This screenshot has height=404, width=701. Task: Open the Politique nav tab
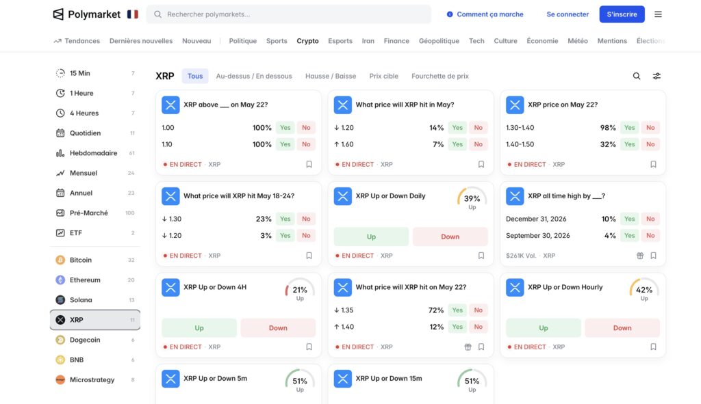(x=243, y=40)
